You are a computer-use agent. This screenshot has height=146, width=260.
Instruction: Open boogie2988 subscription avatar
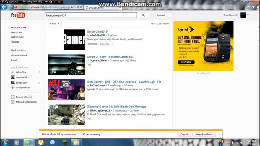[x=13, y=82]
